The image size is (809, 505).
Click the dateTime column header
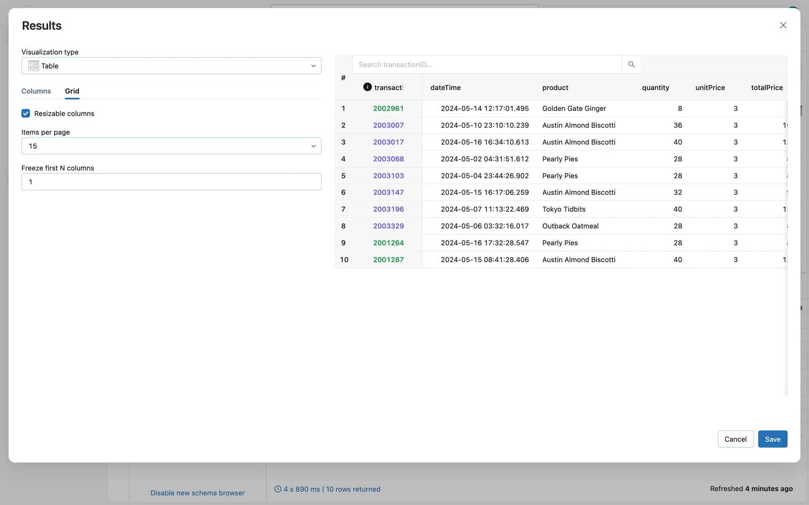click(x=445, y=88)
